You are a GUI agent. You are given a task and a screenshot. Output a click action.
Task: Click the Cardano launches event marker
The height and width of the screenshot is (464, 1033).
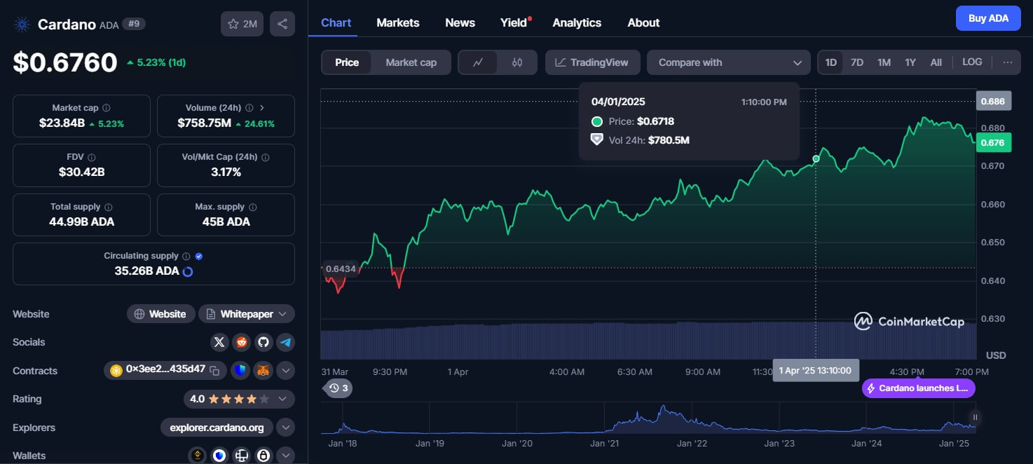(x=918, y=388)
